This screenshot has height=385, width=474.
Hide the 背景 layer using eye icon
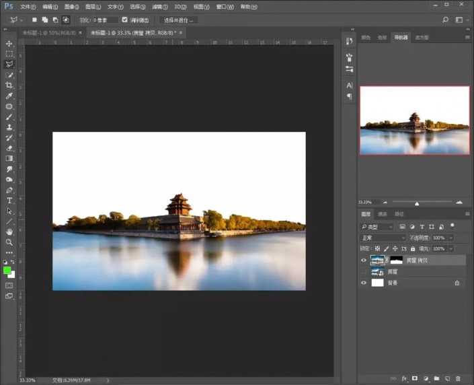tap(364, 283)
